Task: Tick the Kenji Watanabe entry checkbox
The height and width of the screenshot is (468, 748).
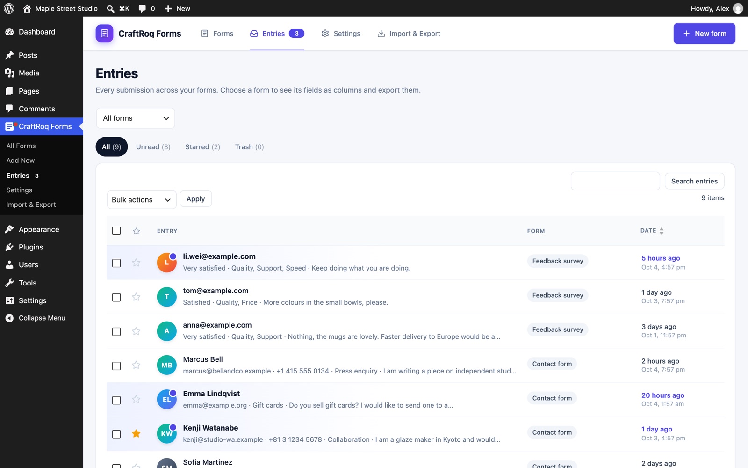Action: pyautogui.click(x=116, y=434)
